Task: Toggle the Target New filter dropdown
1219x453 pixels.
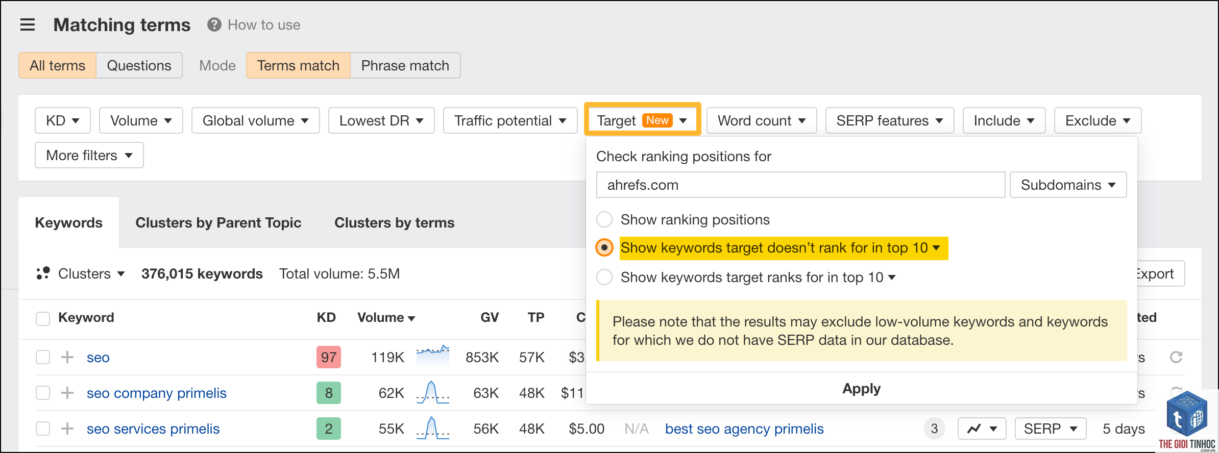Action: (x=642, y=120)
